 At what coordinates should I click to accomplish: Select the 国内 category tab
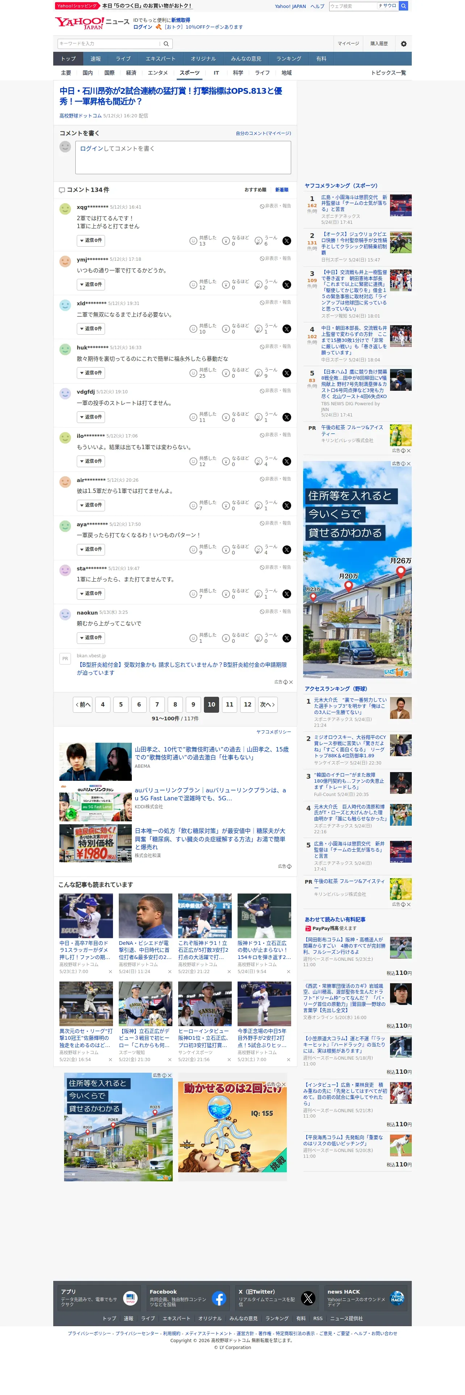(x=88, y=73)
